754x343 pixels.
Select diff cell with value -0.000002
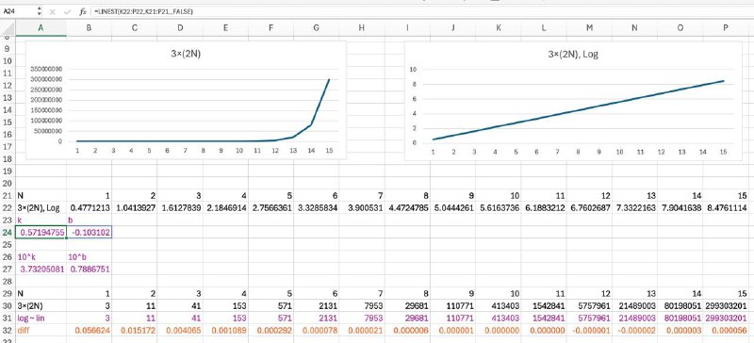634,330
